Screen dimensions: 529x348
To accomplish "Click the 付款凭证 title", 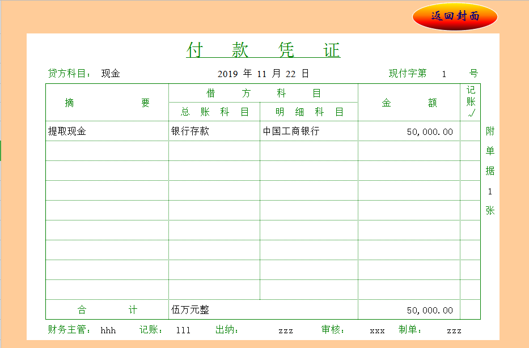I will pos(263,50).
